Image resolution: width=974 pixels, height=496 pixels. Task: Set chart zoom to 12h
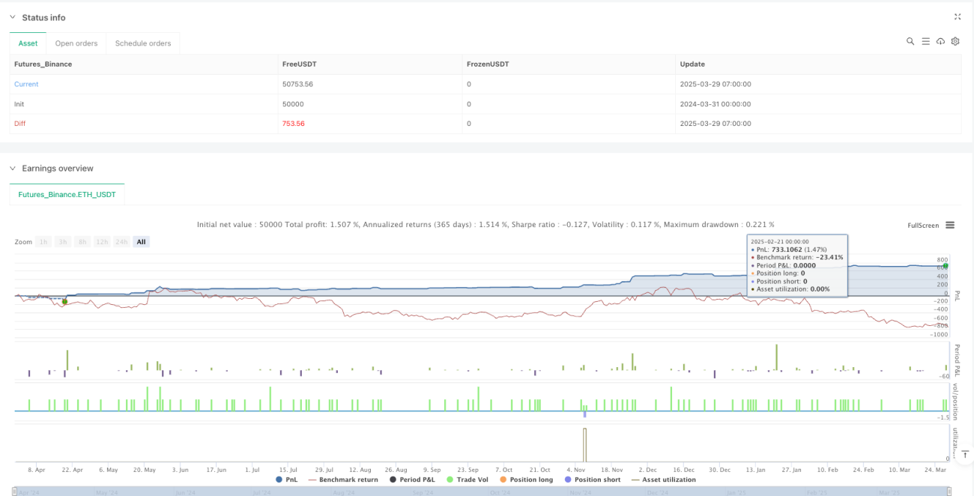click(102, 242)
